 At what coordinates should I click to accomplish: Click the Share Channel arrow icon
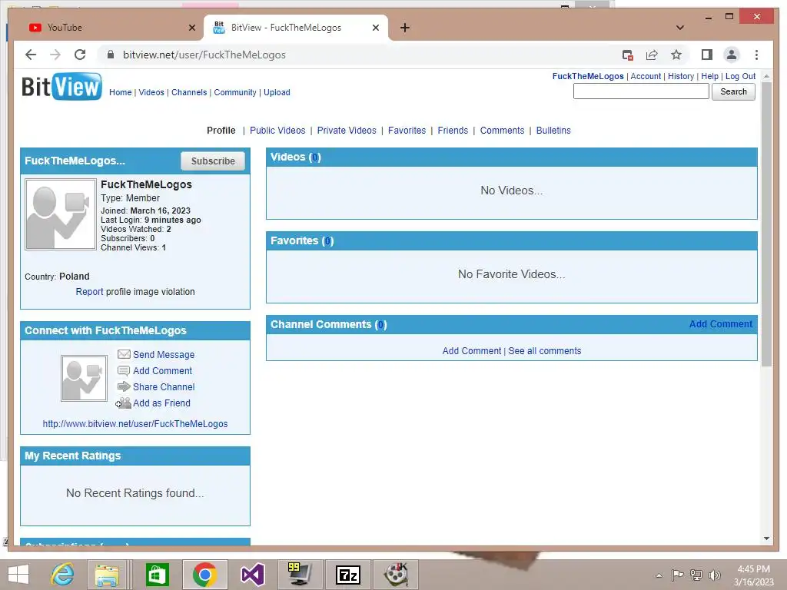(x=124, y=387)
